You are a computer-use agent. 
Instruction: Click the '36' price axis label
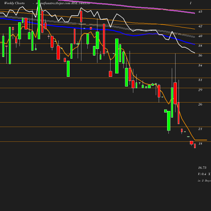(200, 55)
